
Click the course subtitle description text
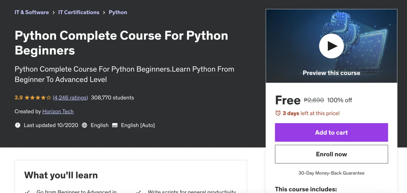(x=124, y=74)
